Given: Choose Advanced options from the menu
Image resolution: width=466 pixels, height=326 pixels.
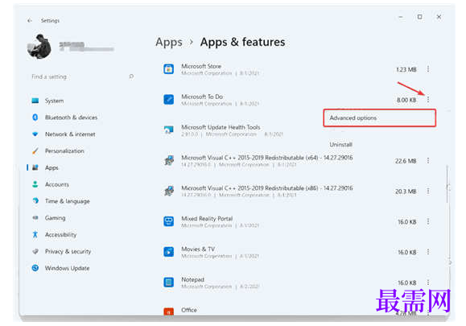Looking at the screenshot, I should click(380, 118).
